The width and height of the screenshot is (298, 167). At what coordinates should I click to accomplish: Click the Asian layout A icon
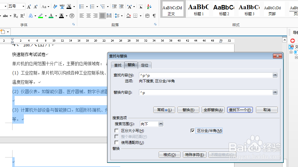[130, 7]
